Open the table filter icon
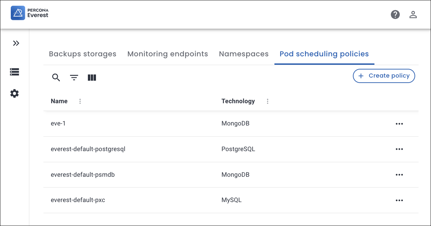431x226 pixels. click(x=74, y=78)
